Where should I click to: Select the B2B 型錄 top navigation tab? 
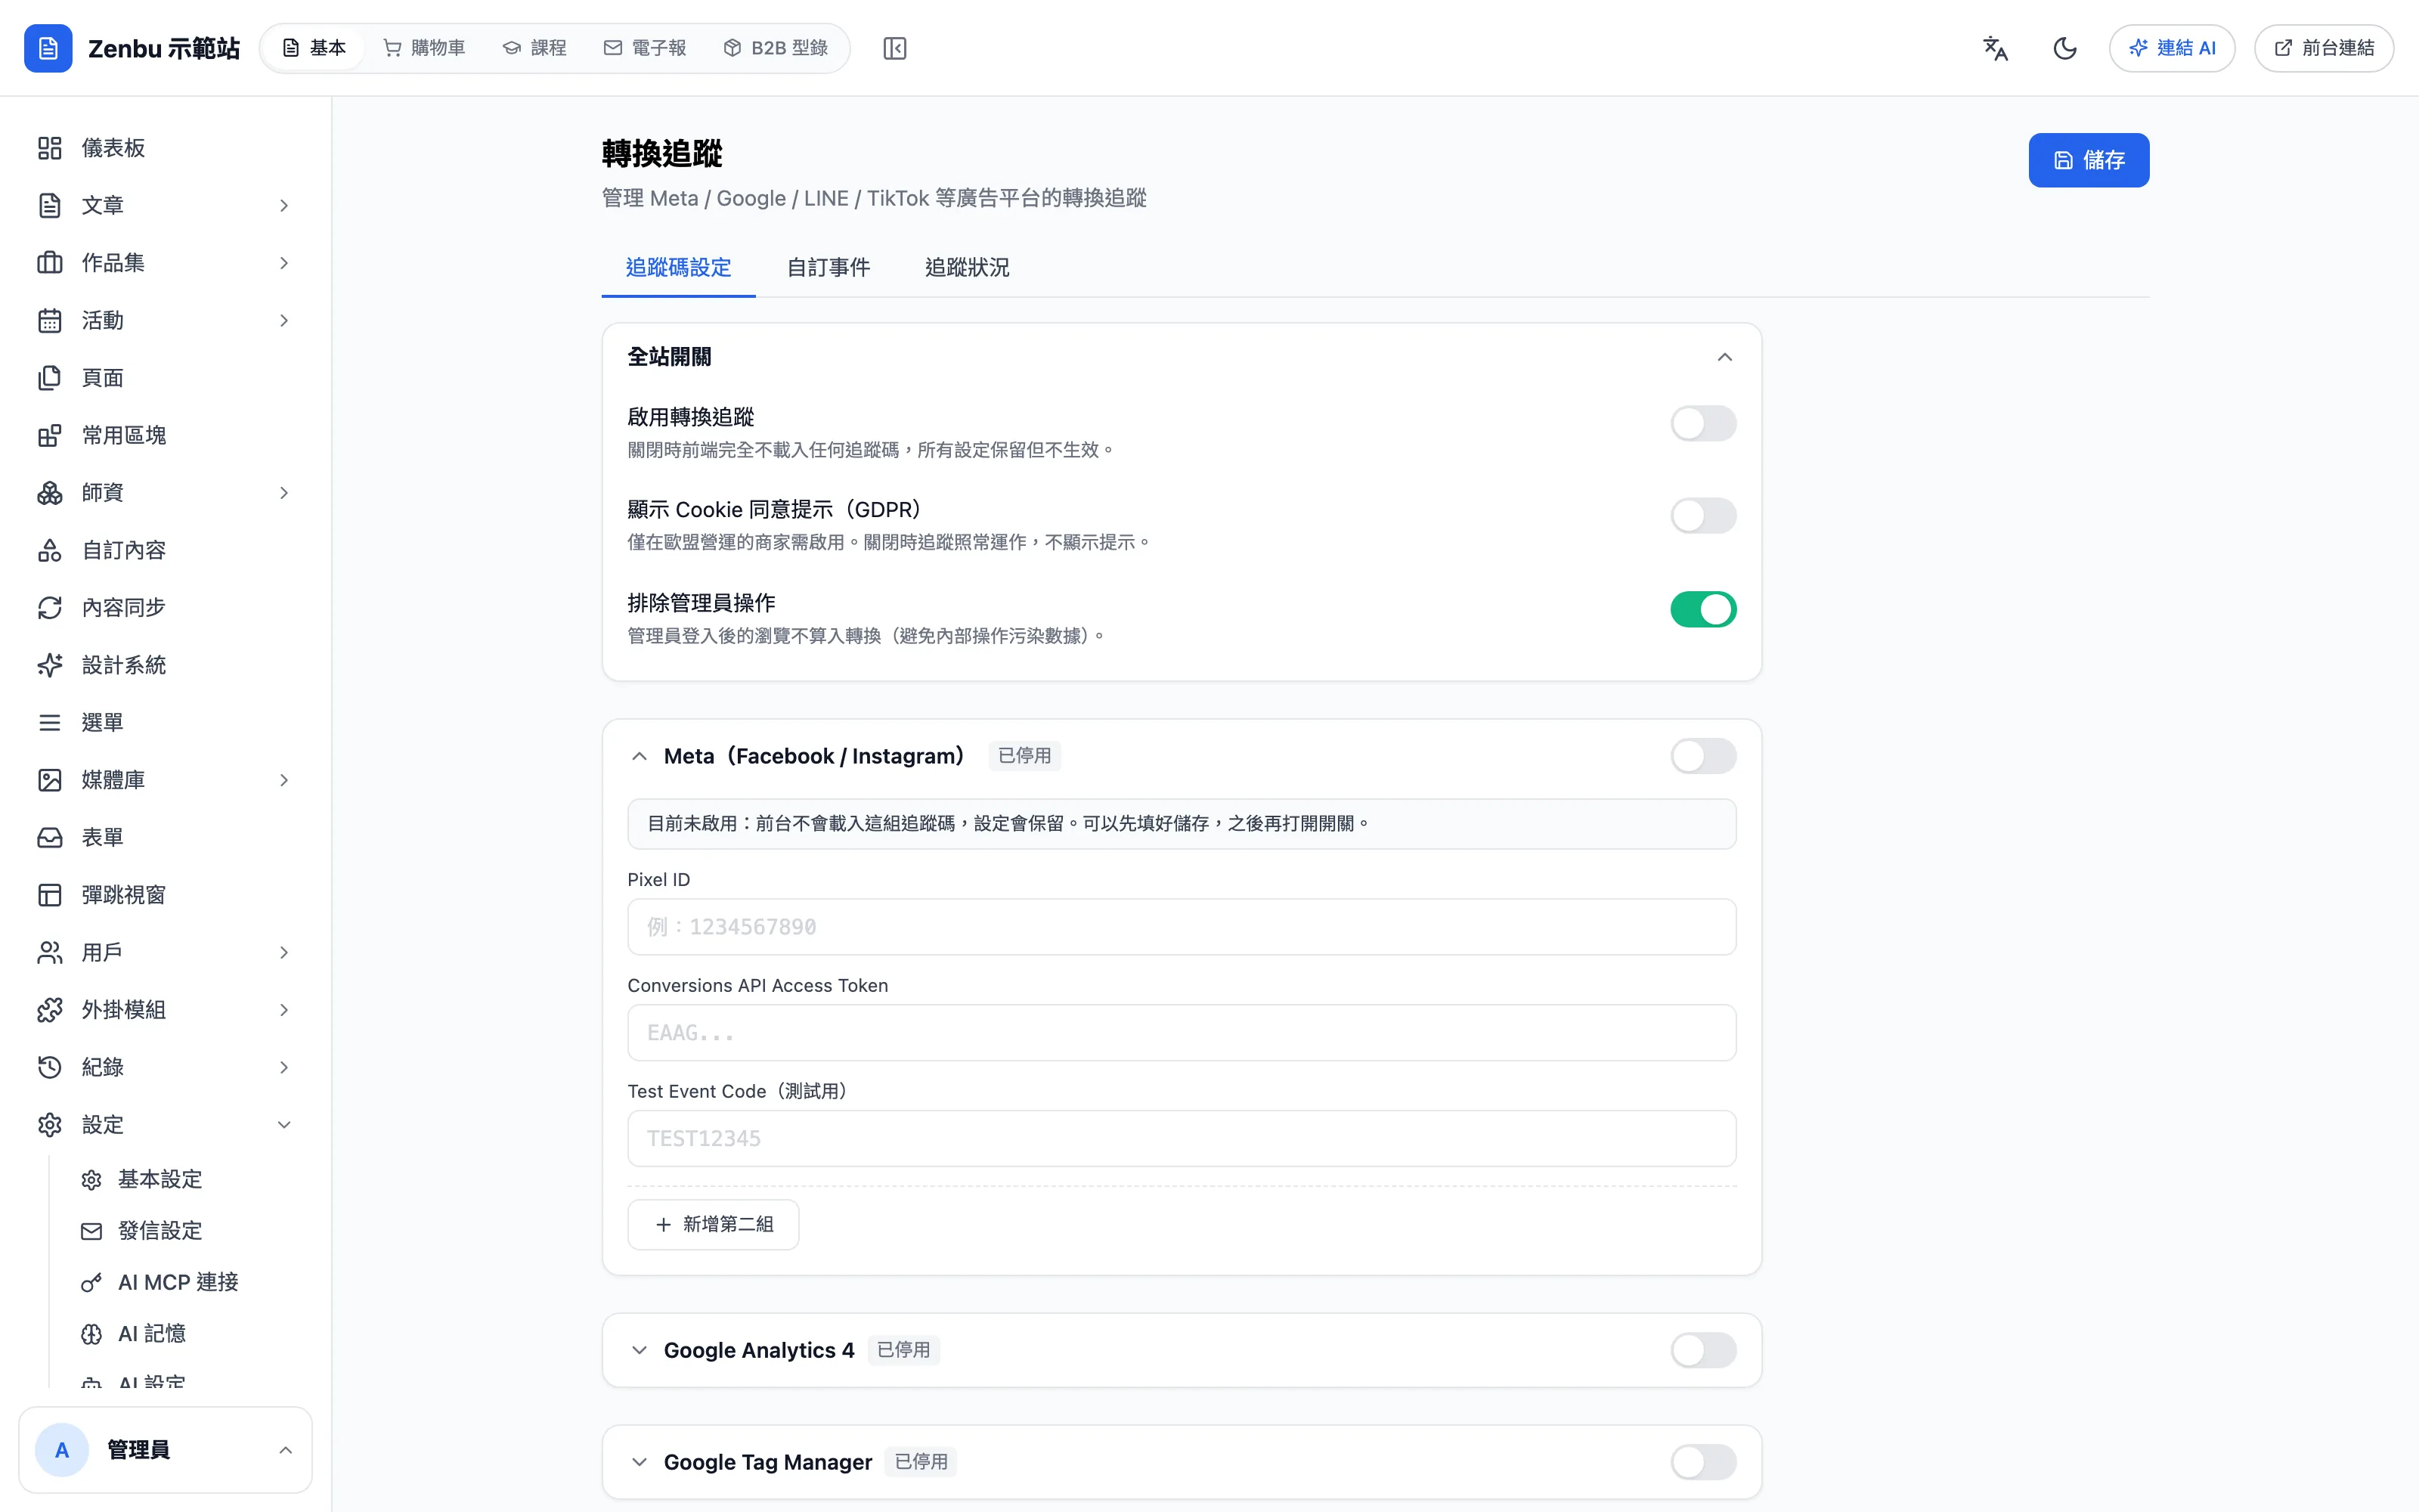click(776, 48)
